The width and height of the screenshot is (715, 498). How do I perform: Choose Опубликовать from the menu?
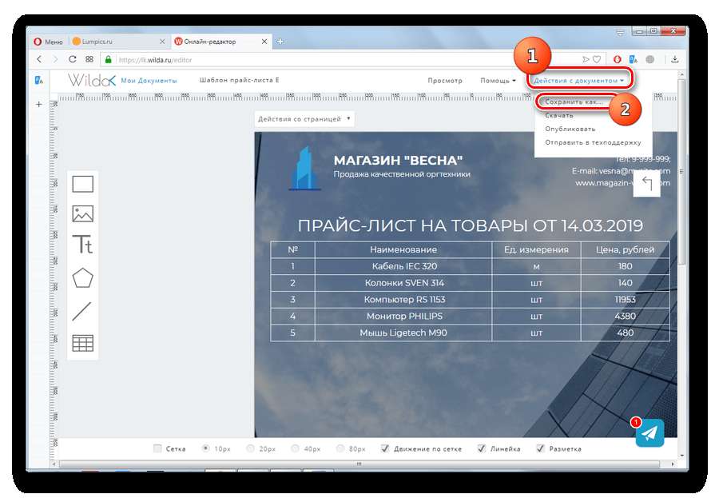570,129
